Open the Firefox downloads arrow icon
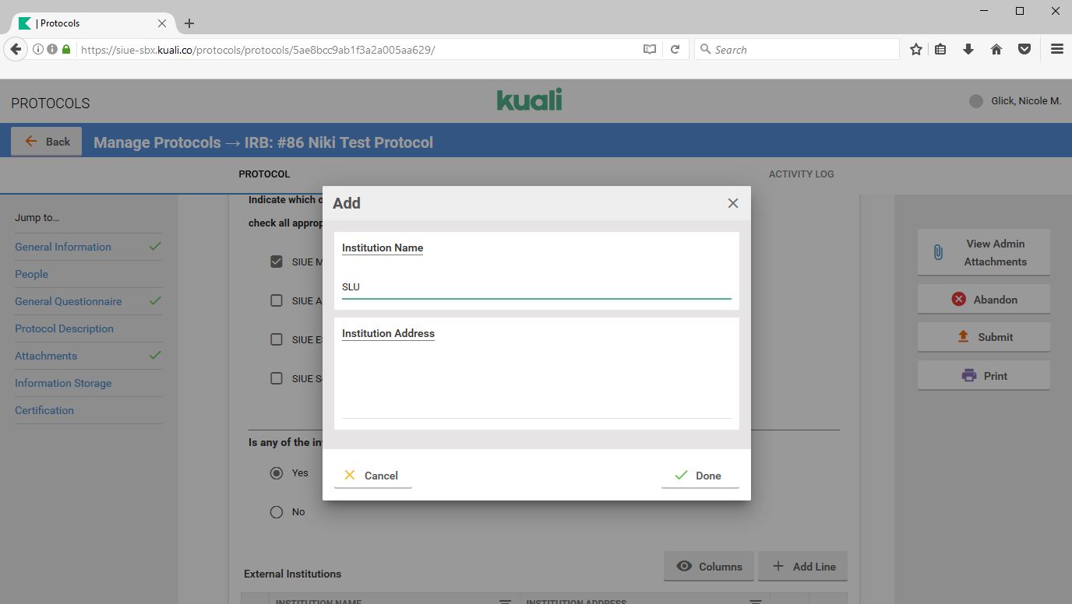 click(x=968, y=50)
